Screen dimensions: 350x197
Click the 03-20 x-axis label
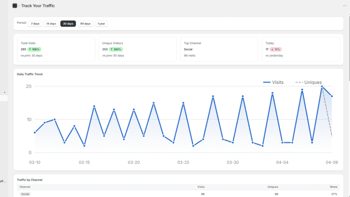[x=134, y=162]
